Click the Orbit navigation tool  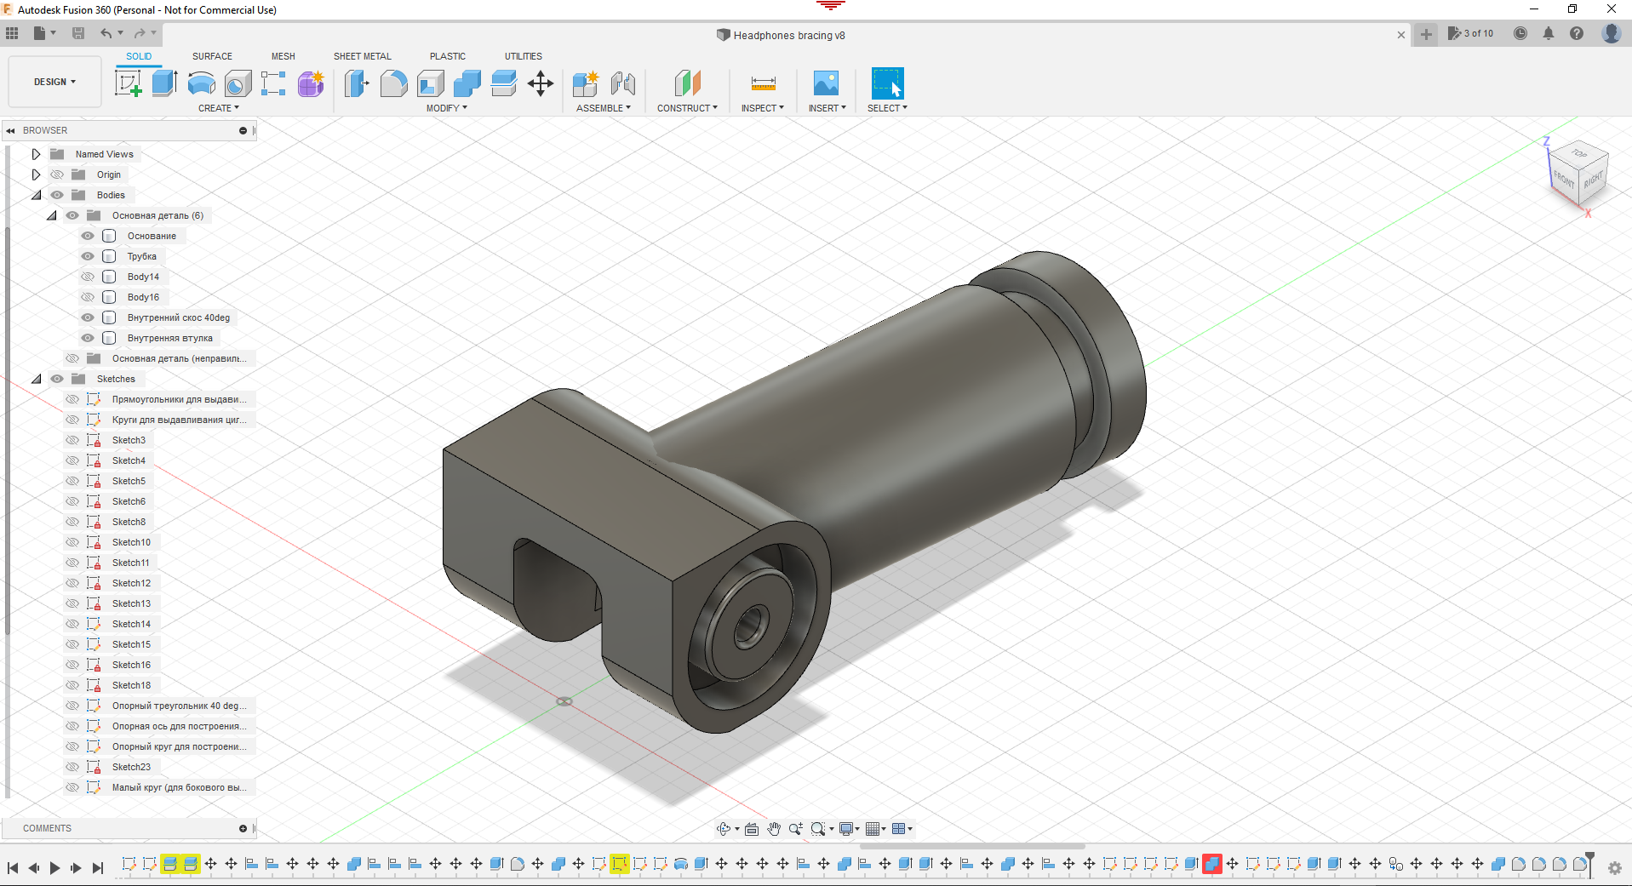pos(724,829)
